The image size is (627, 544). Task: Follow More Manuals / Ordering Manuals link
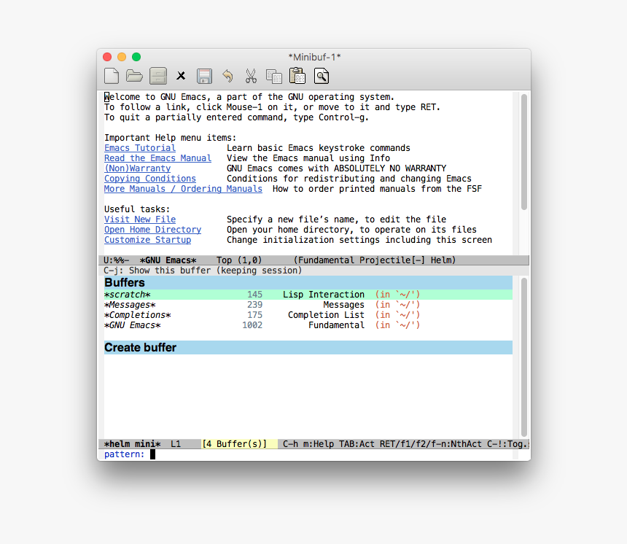click(x=183, y=189)
